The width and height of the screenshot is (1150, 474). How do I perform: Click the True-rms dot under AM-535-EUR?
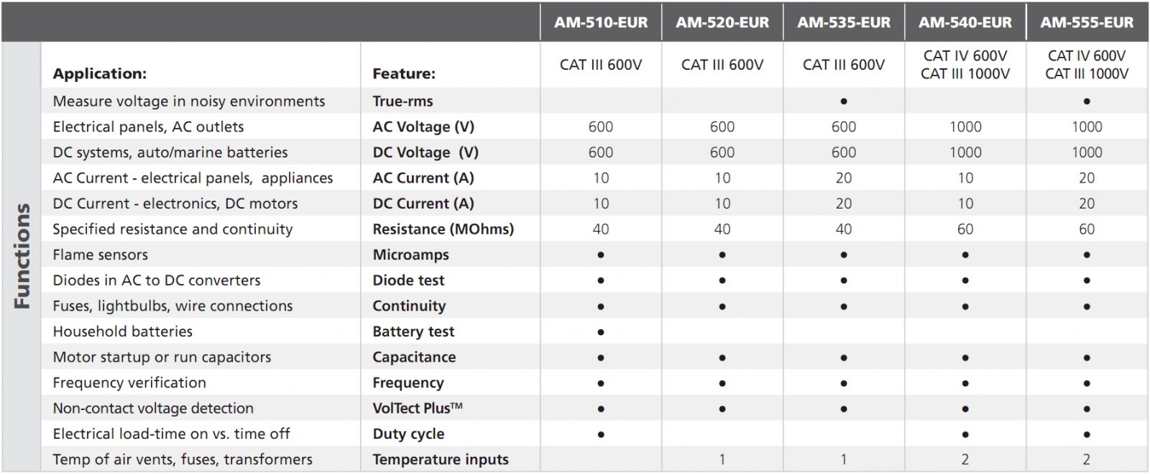(x=844, y=101)
